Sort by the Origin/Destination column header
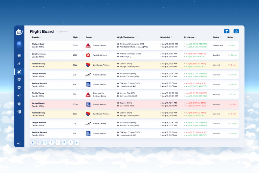259x173 pixels. (128, 37)
